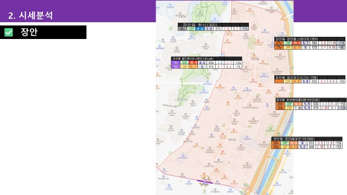Select the 26P cell in 장안래미안1차 table
This screenshot has width=347, height=195.
tap(285, 147)
